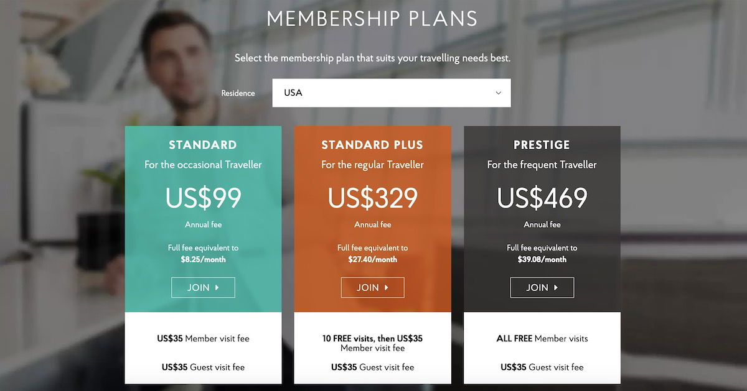The width and height of the screenshot is (747, 391).
Task: Select the STANDARD plan heading
Action: coord(203,145)
